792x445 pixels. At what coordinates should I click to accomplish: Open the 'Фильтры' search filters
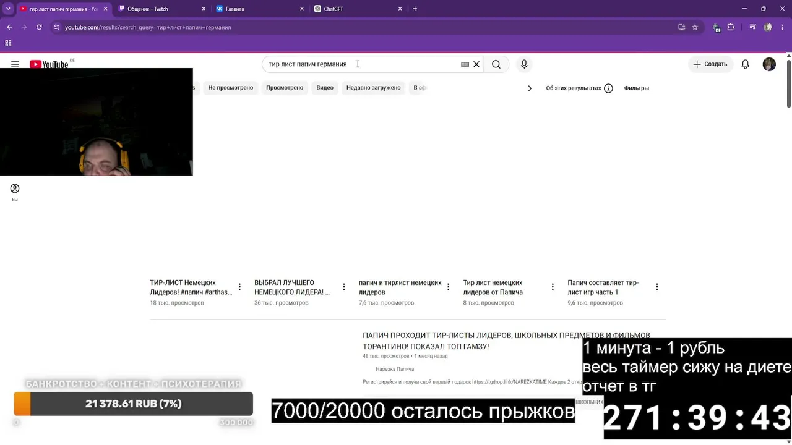[636, 88]
